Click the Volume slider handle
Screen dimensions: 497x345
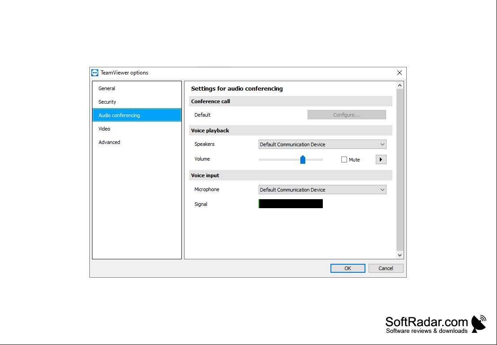(x=303, y=159)
